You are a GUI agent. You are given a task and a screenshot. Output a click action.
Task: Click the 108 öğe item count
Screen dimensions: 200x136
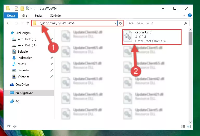tap(12, 126)
